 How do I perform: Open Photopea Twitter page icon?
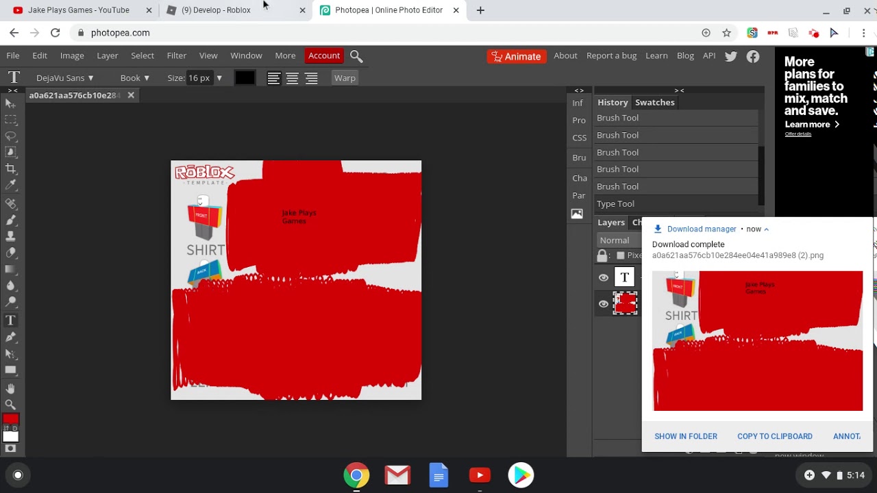pos(731,56)
